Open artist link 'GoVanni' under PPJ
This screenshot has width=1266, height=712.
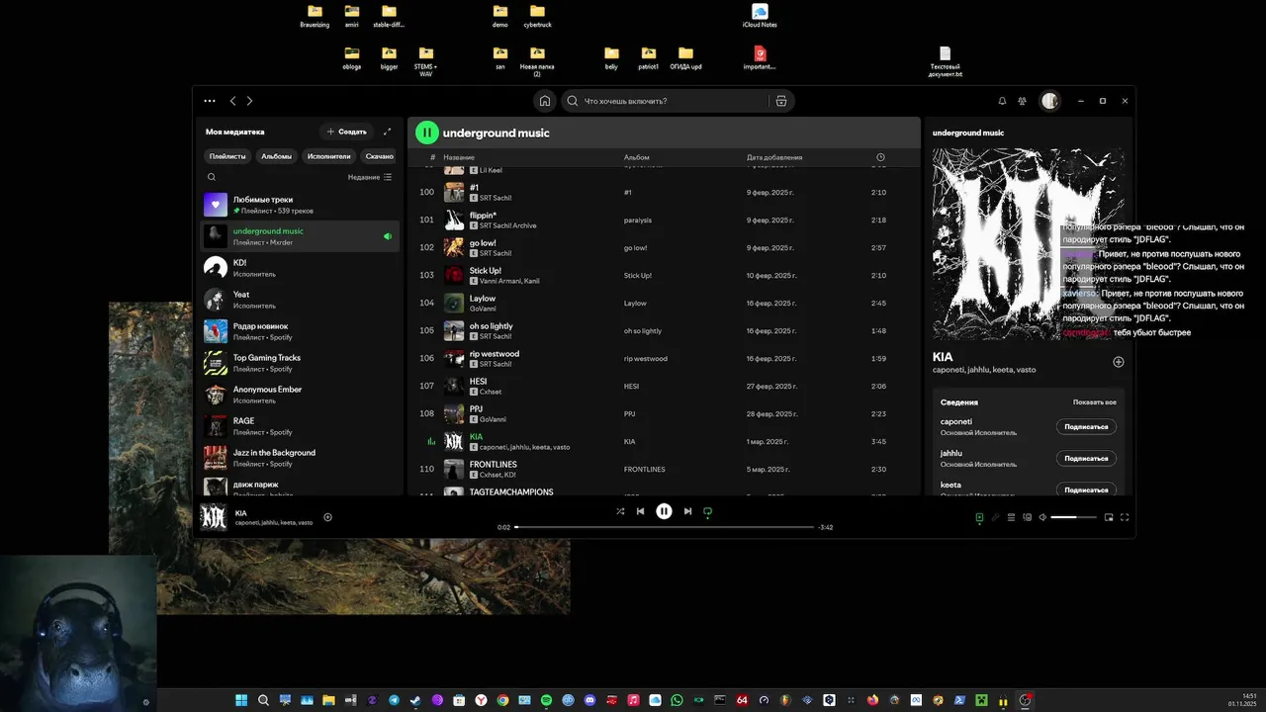(x=492, y=419)
